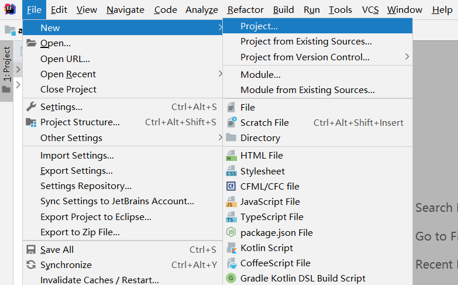Select Module from Existing Sources...
458x285 pixels.
[x=318, y=90]
